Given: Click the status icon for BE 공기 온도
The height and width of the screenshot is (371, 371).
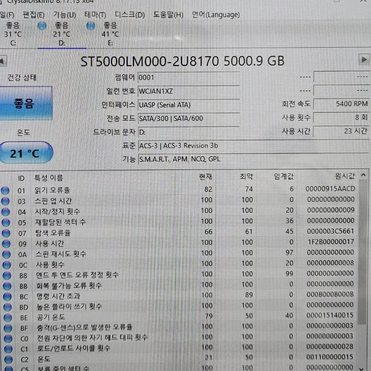Looking at the screenshot, I should 8,318.
